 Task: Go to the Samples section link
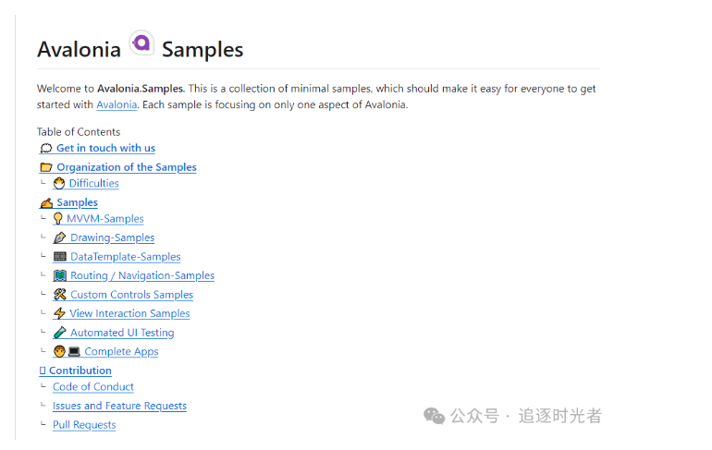click(x=77, y=202)
